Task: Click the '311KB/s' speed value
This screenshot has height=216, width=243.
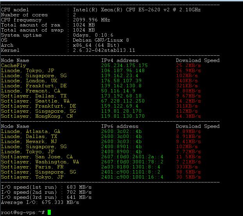Action: (x=187, y=106)
